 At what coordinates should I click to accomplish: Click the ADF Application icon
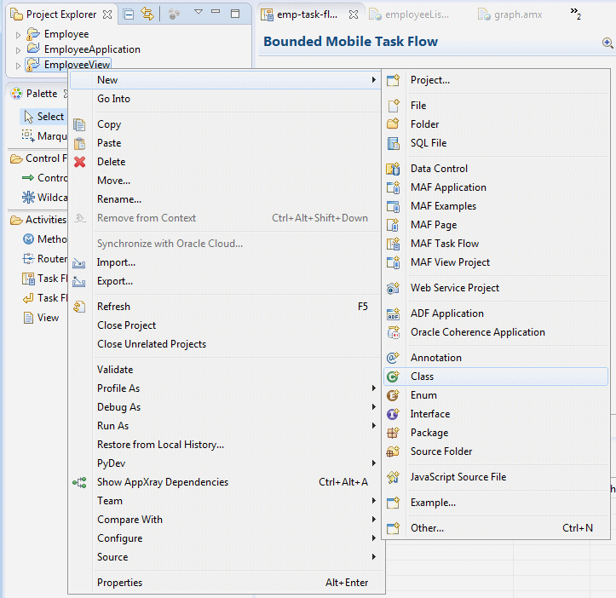point(394,313)
